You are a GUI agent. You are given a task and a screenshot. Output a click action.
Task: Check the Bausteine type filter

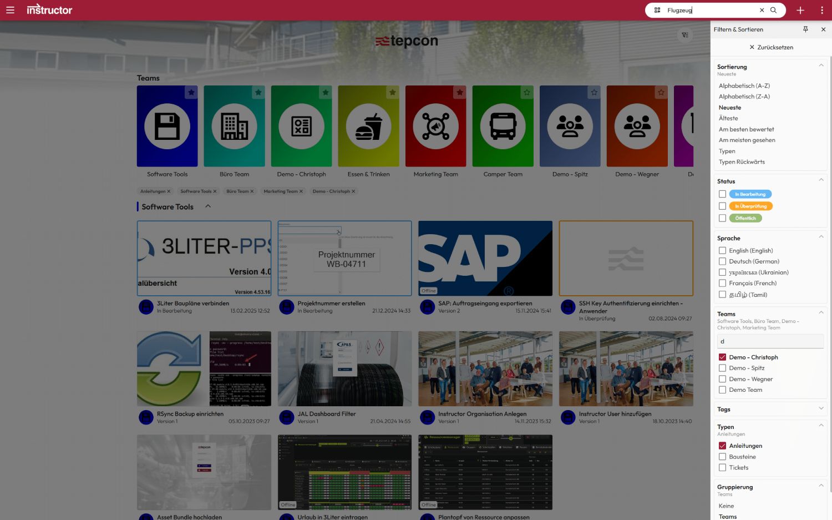click(722, 456)
